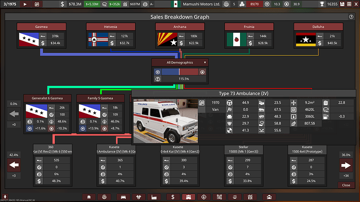
Task: Expand the All Demographics dropdown
Action: coord(180,62)
